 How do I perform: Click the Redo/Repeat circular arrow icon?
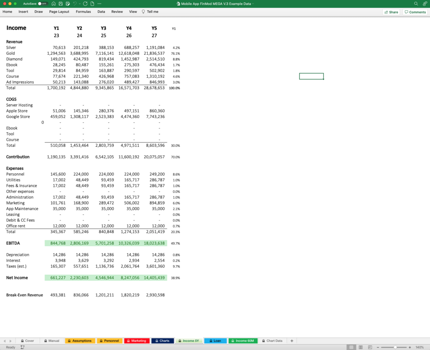tap(85, 3)
